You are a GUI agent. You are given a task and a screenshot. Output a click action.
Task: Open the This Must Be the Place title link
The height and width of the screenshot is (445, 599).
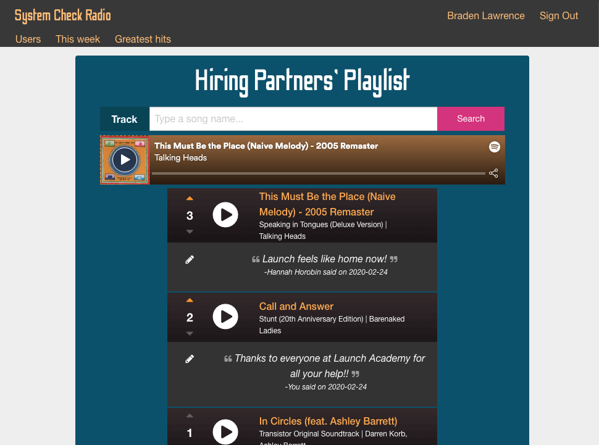[x=327, y=204]
